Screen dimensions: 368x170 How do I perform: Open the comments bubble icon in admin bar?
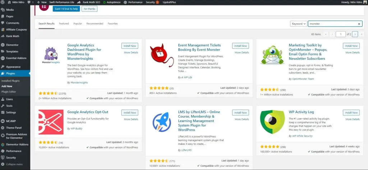coord(30,2)
